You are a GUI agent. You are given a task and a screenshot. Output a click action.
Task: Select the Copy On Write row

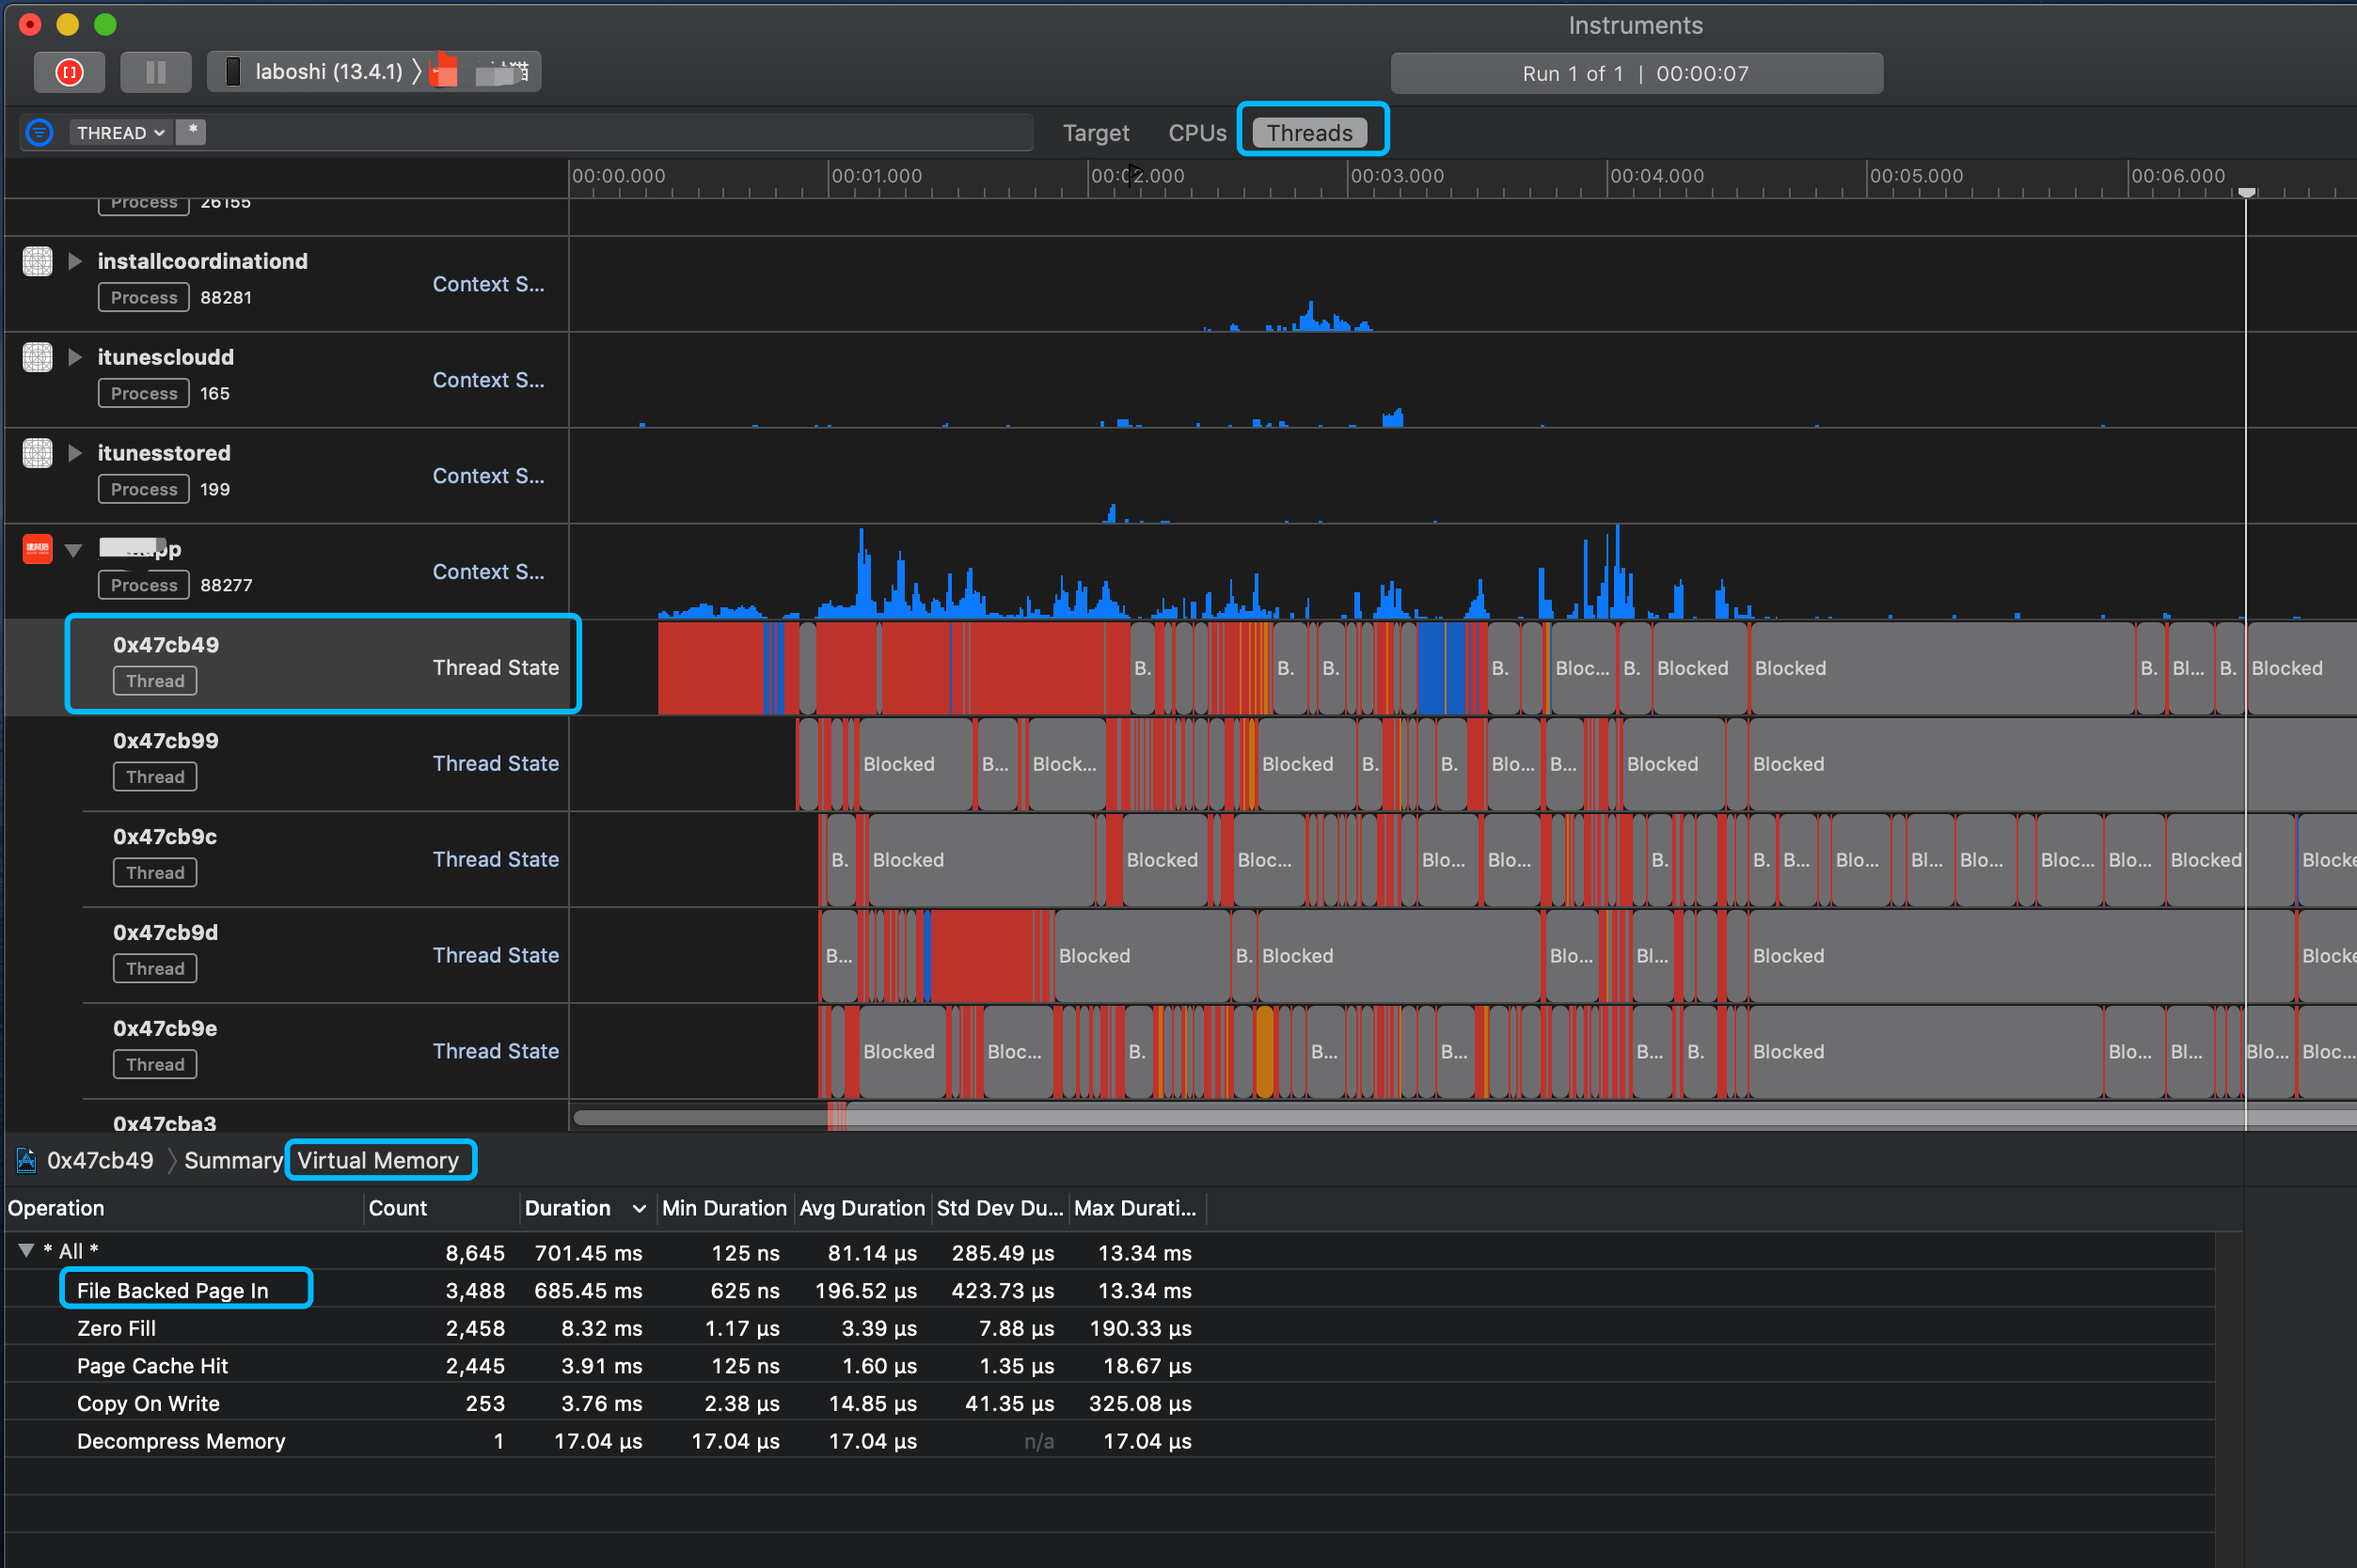pyautogui.click(x=1110, y=1403)
